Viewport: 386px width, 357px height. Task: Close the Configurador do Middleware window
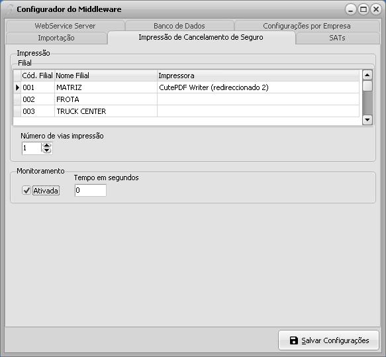click(376, 9)
